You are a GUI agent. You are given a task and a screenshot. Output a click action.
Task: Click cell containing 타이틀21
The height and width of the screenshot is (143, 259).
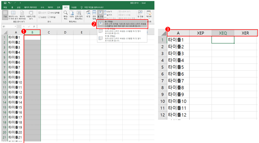[16, 137]
